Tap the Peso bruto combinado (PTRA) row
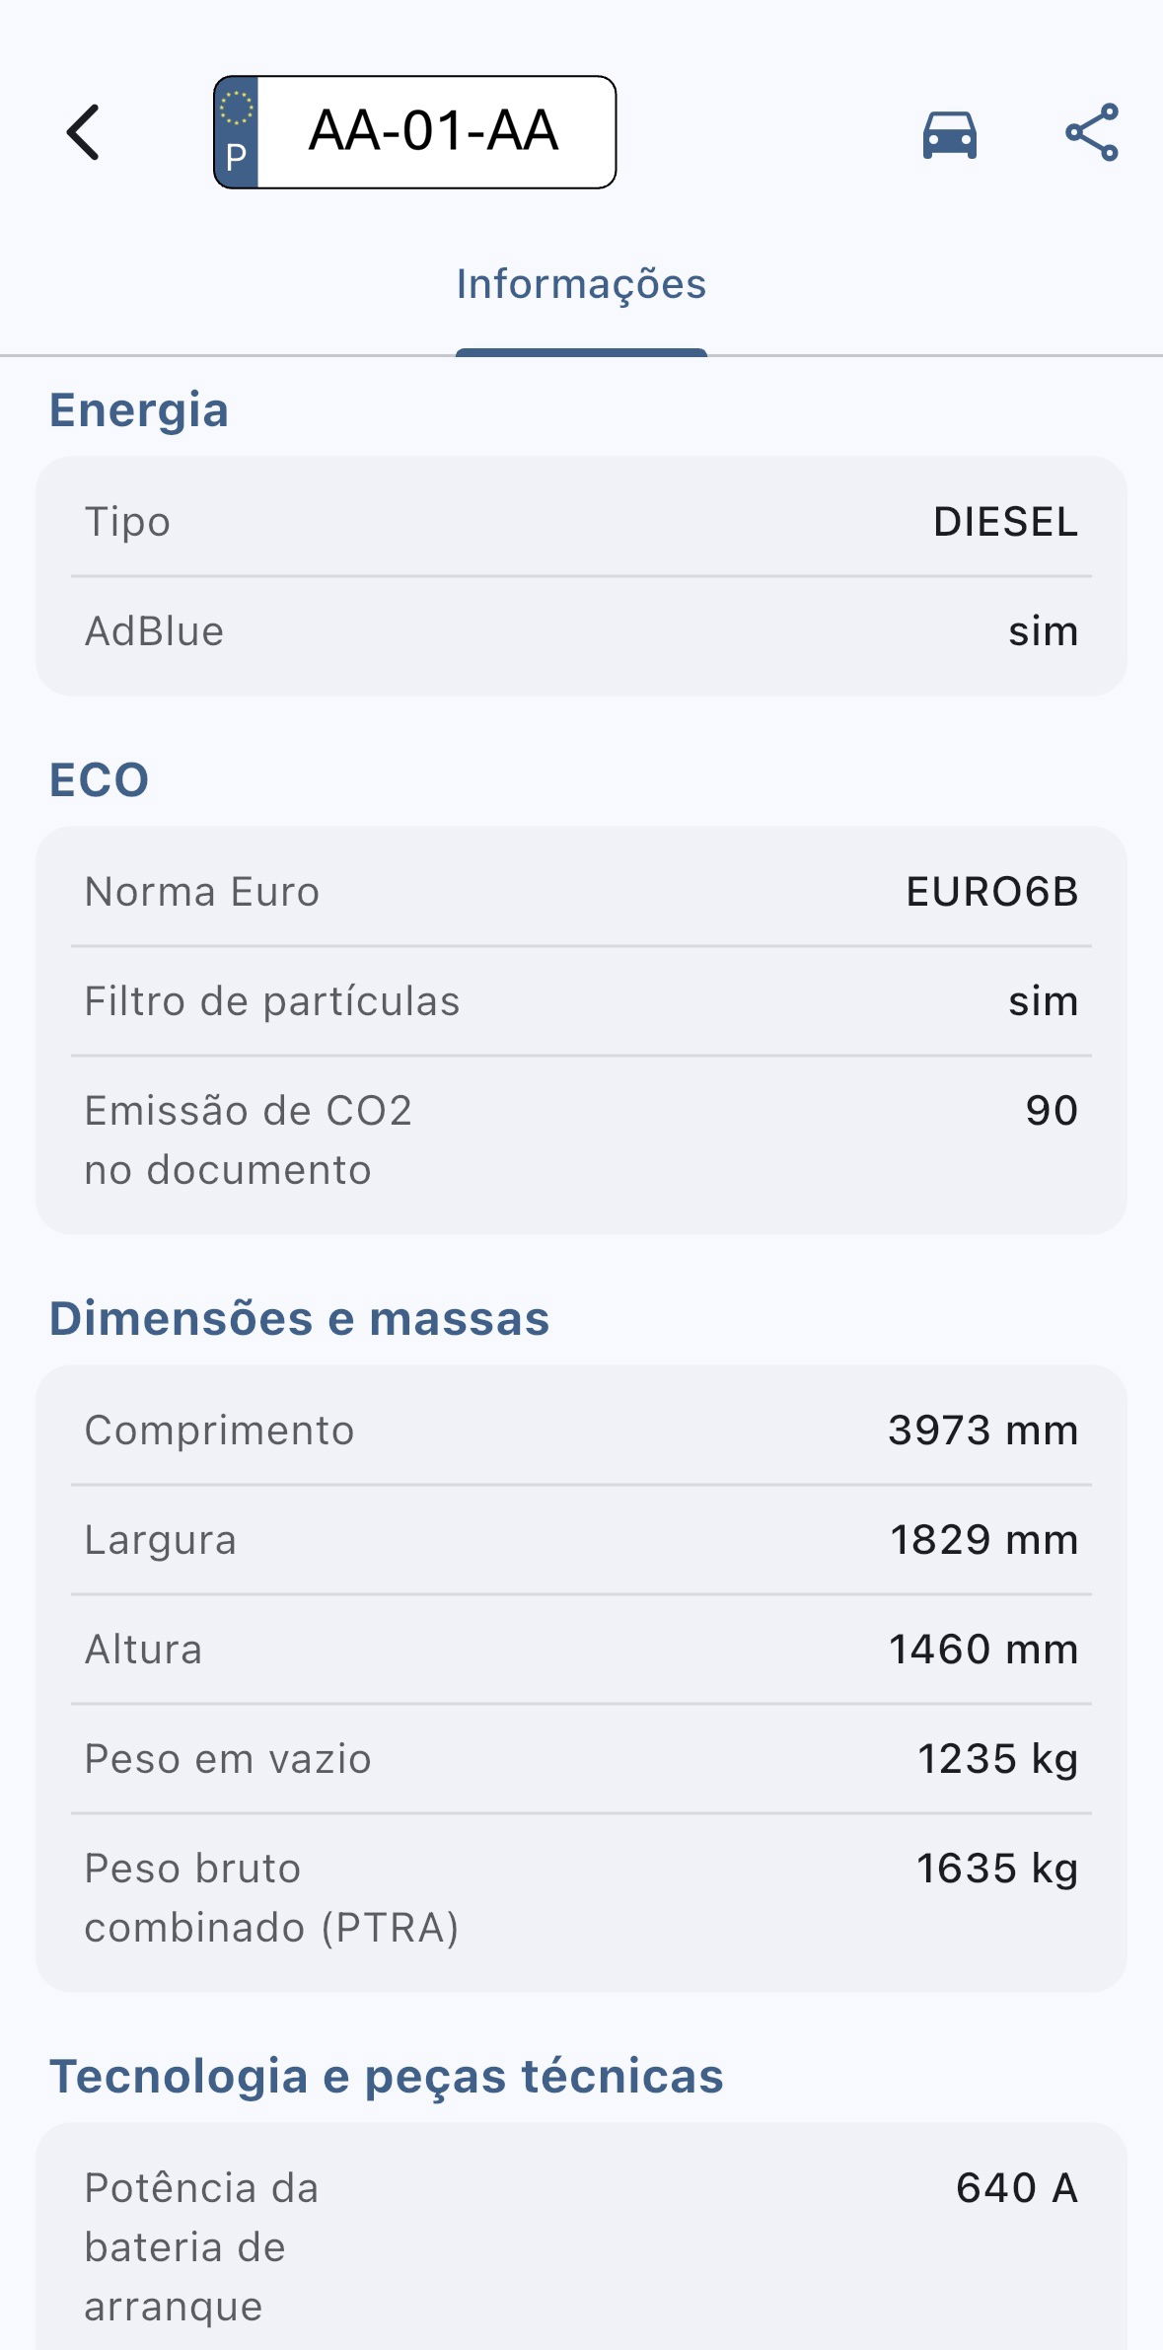 (581, 1898)
